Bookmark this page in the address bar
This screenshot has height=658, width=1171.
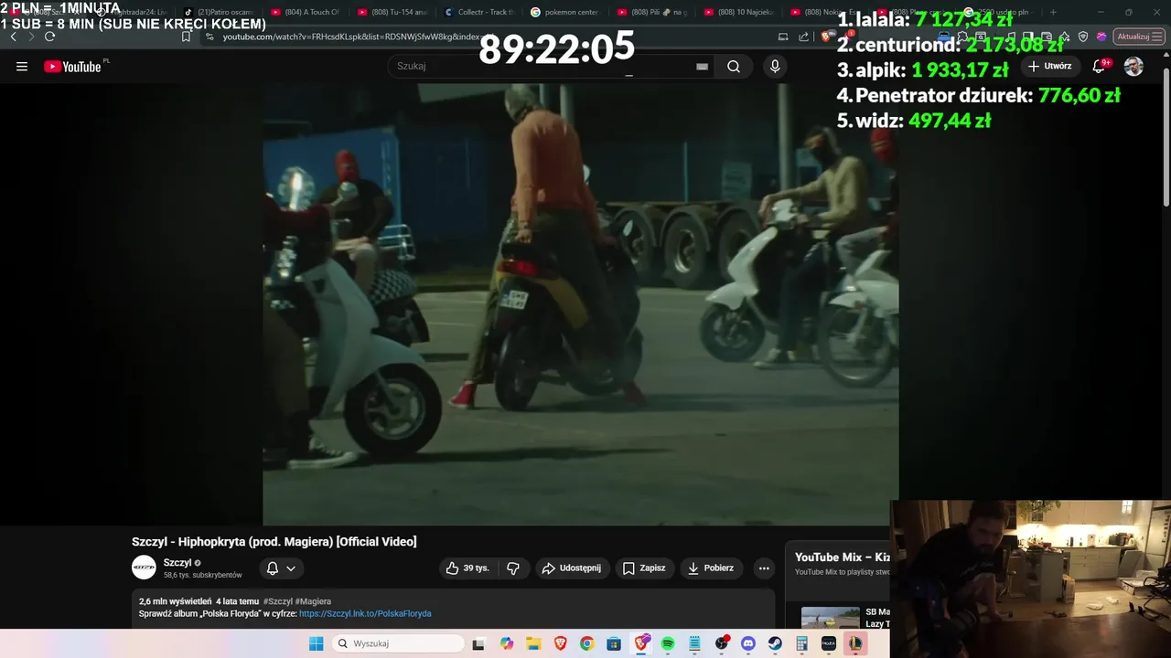tap(186, 37)
